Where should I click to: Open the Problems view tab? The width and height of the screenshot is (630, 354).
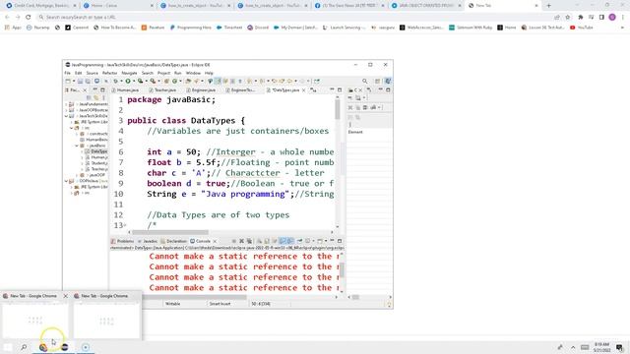[x=122, y=241]
